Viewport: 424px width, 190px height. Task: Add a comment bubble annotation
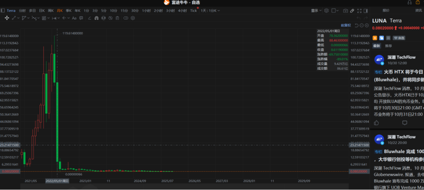tap(81, 18)
